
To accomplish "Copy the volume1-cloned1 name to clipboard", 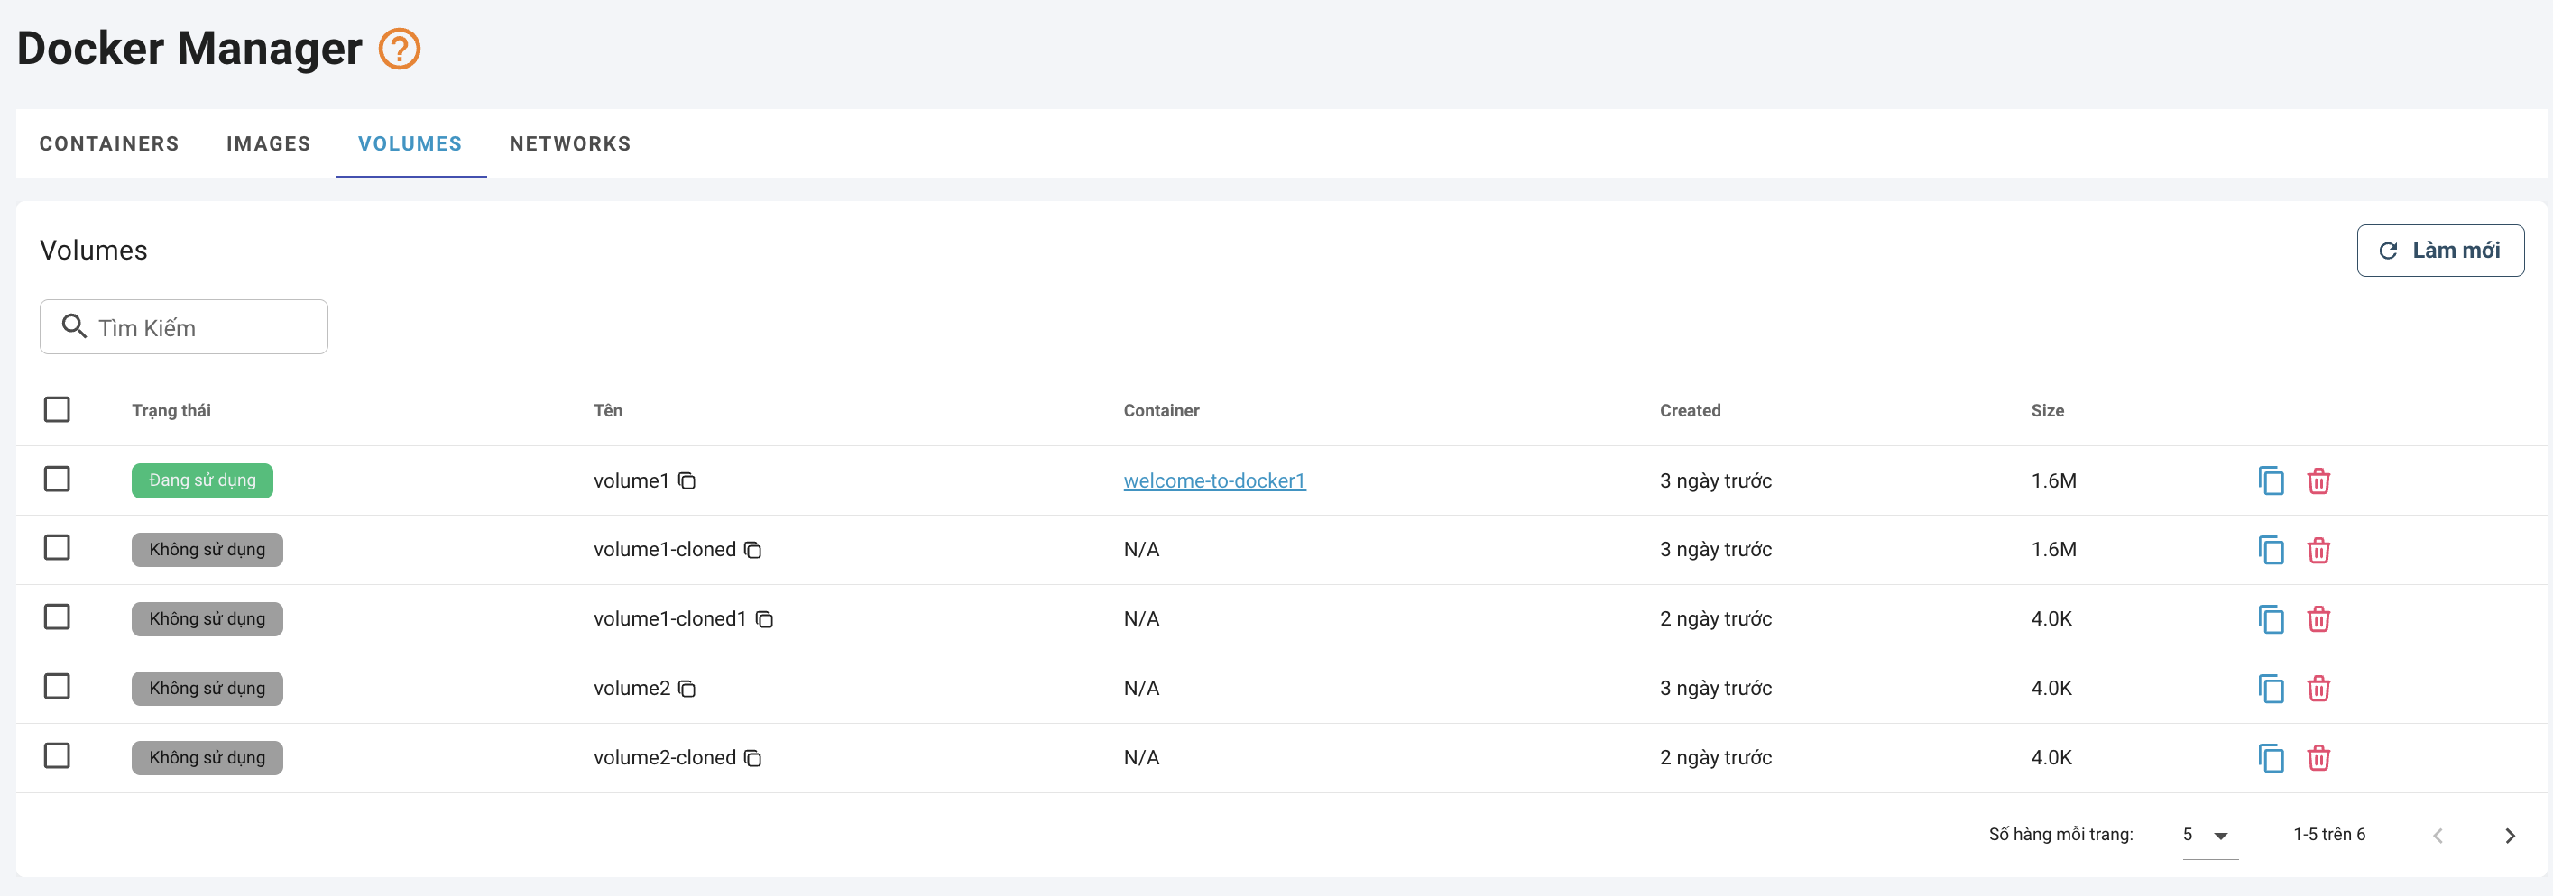I will click(764, 620).
